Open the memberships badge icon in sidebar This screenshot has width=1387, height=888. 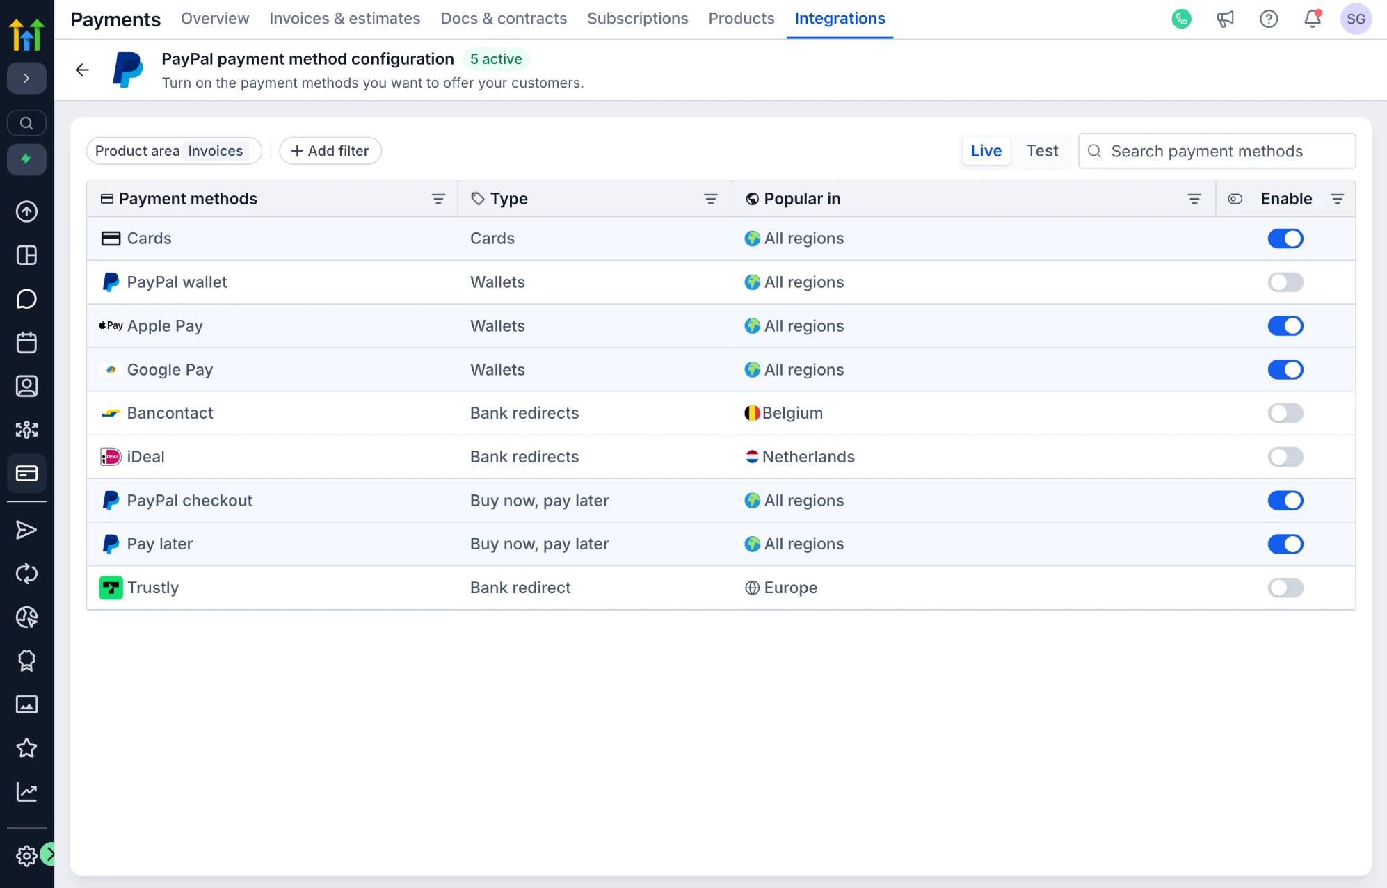coord(26,661)
